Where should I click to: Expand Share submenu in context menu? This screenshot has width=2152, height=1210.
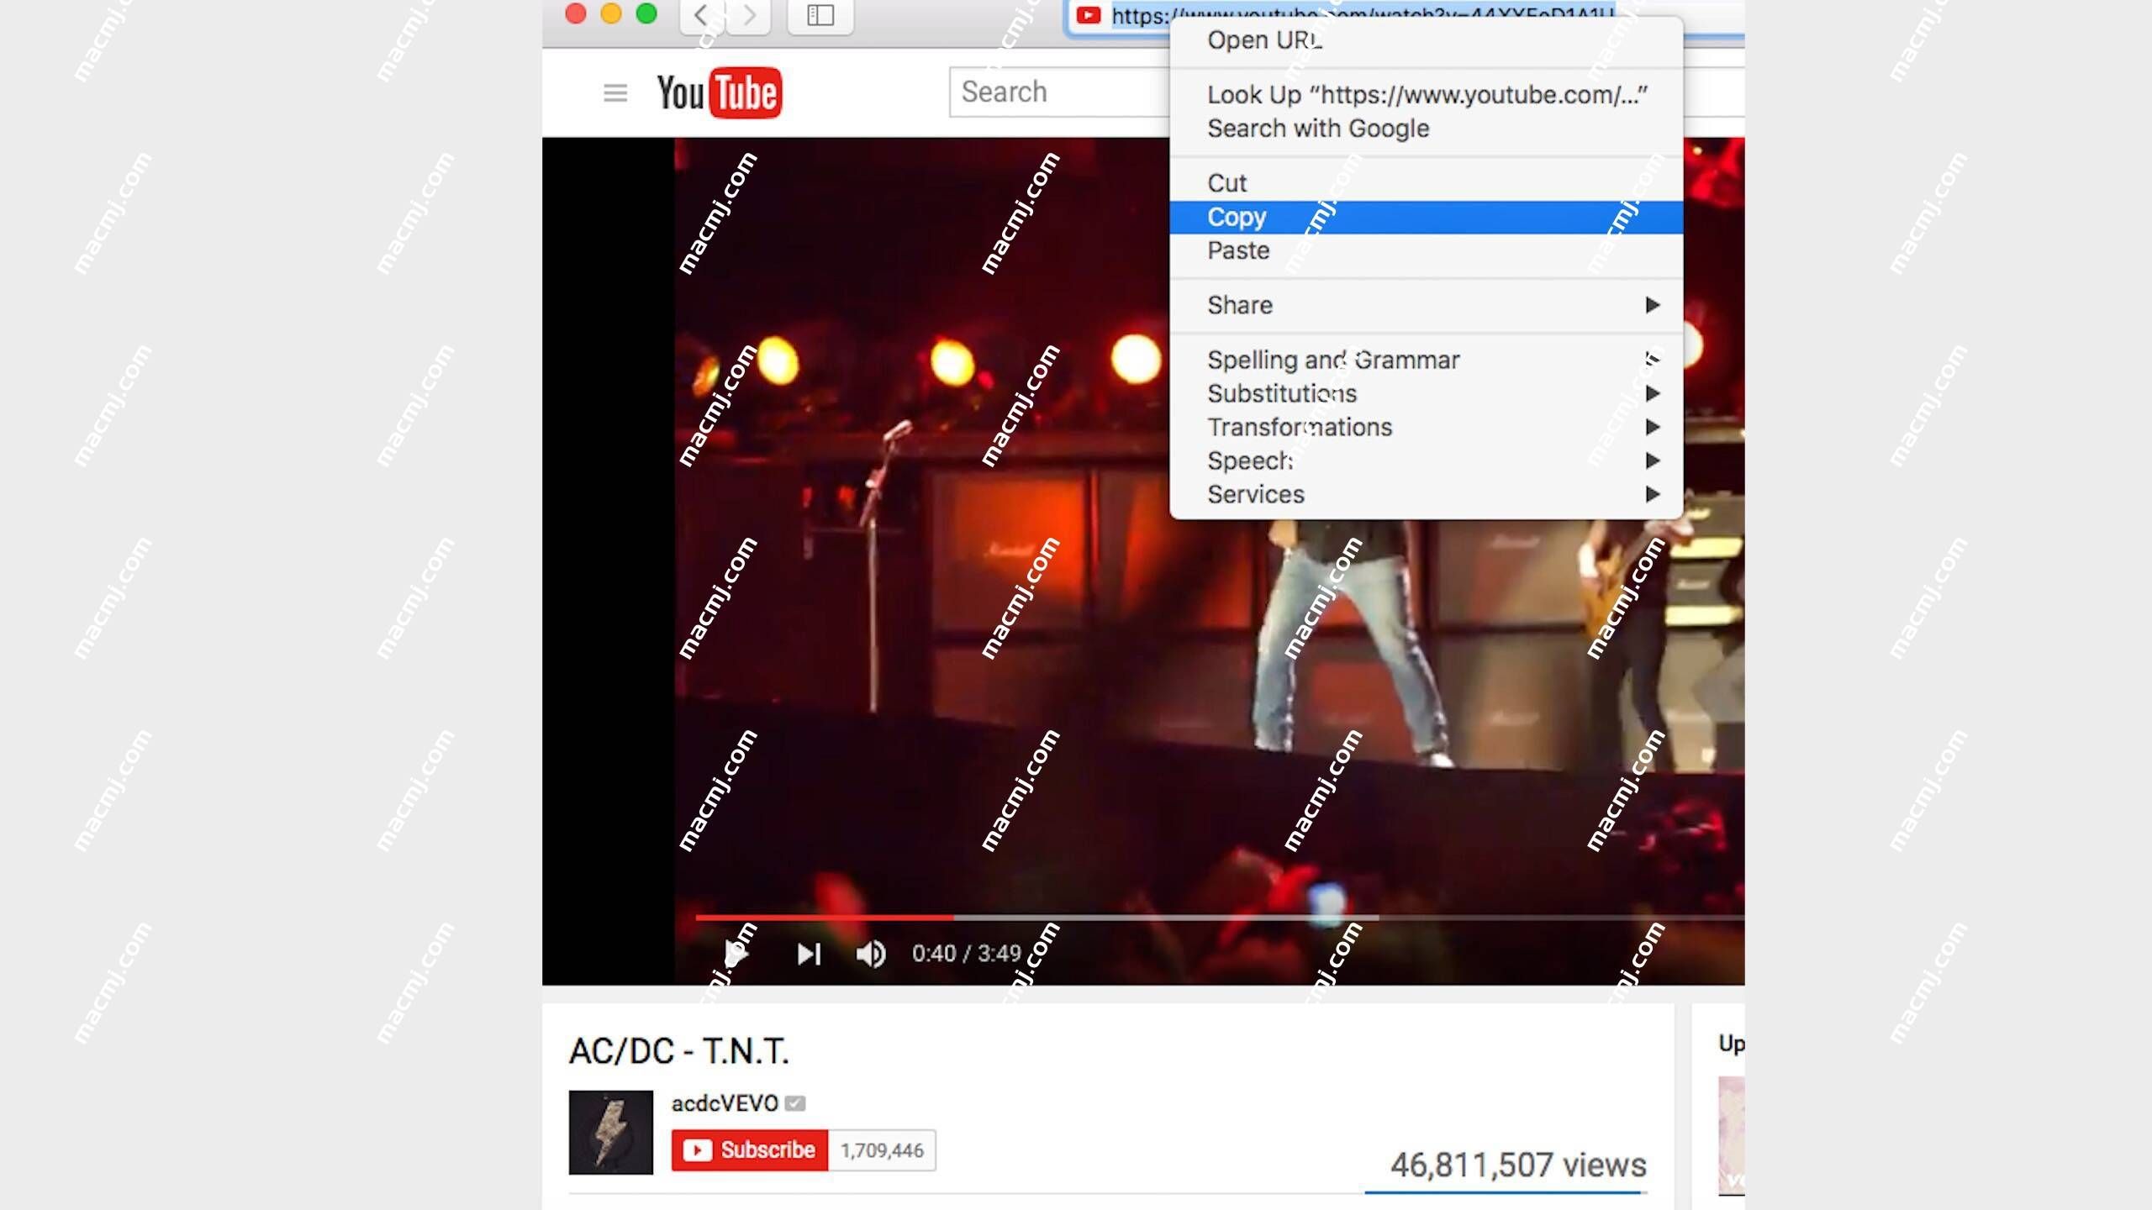1651,304
